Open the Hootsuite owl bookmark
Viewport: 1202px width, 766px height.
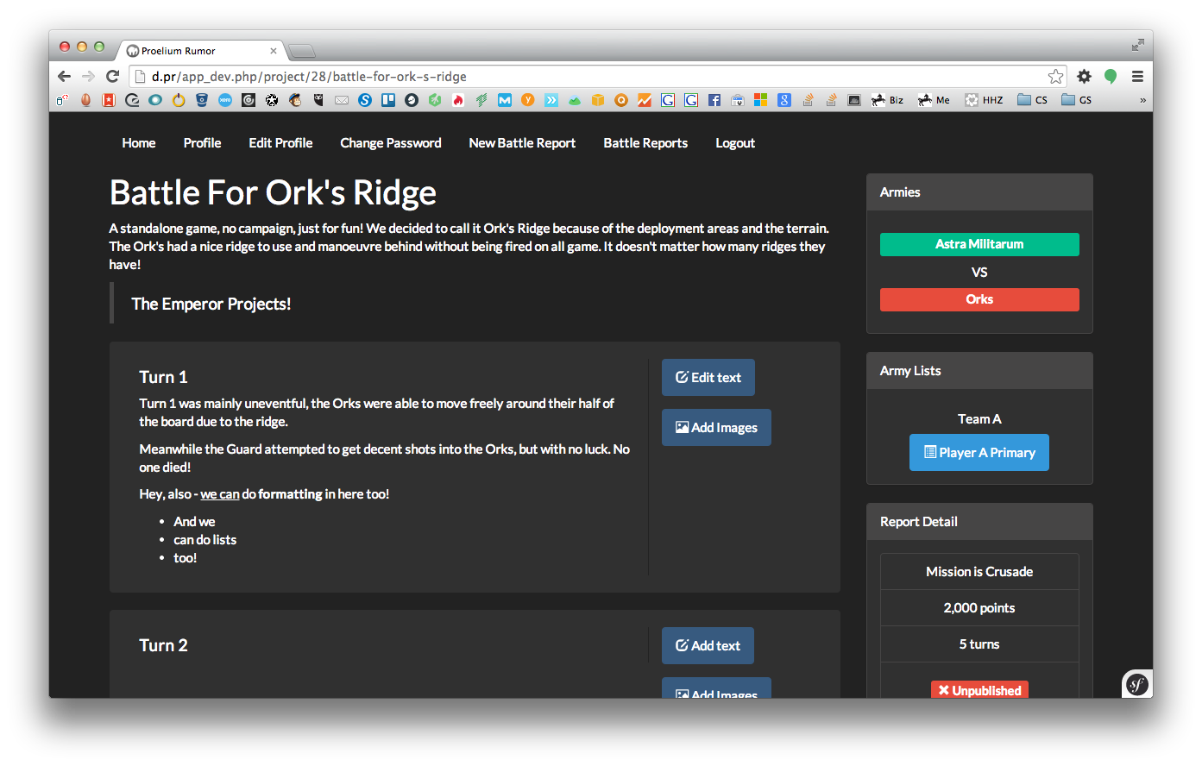click(318, 100)
